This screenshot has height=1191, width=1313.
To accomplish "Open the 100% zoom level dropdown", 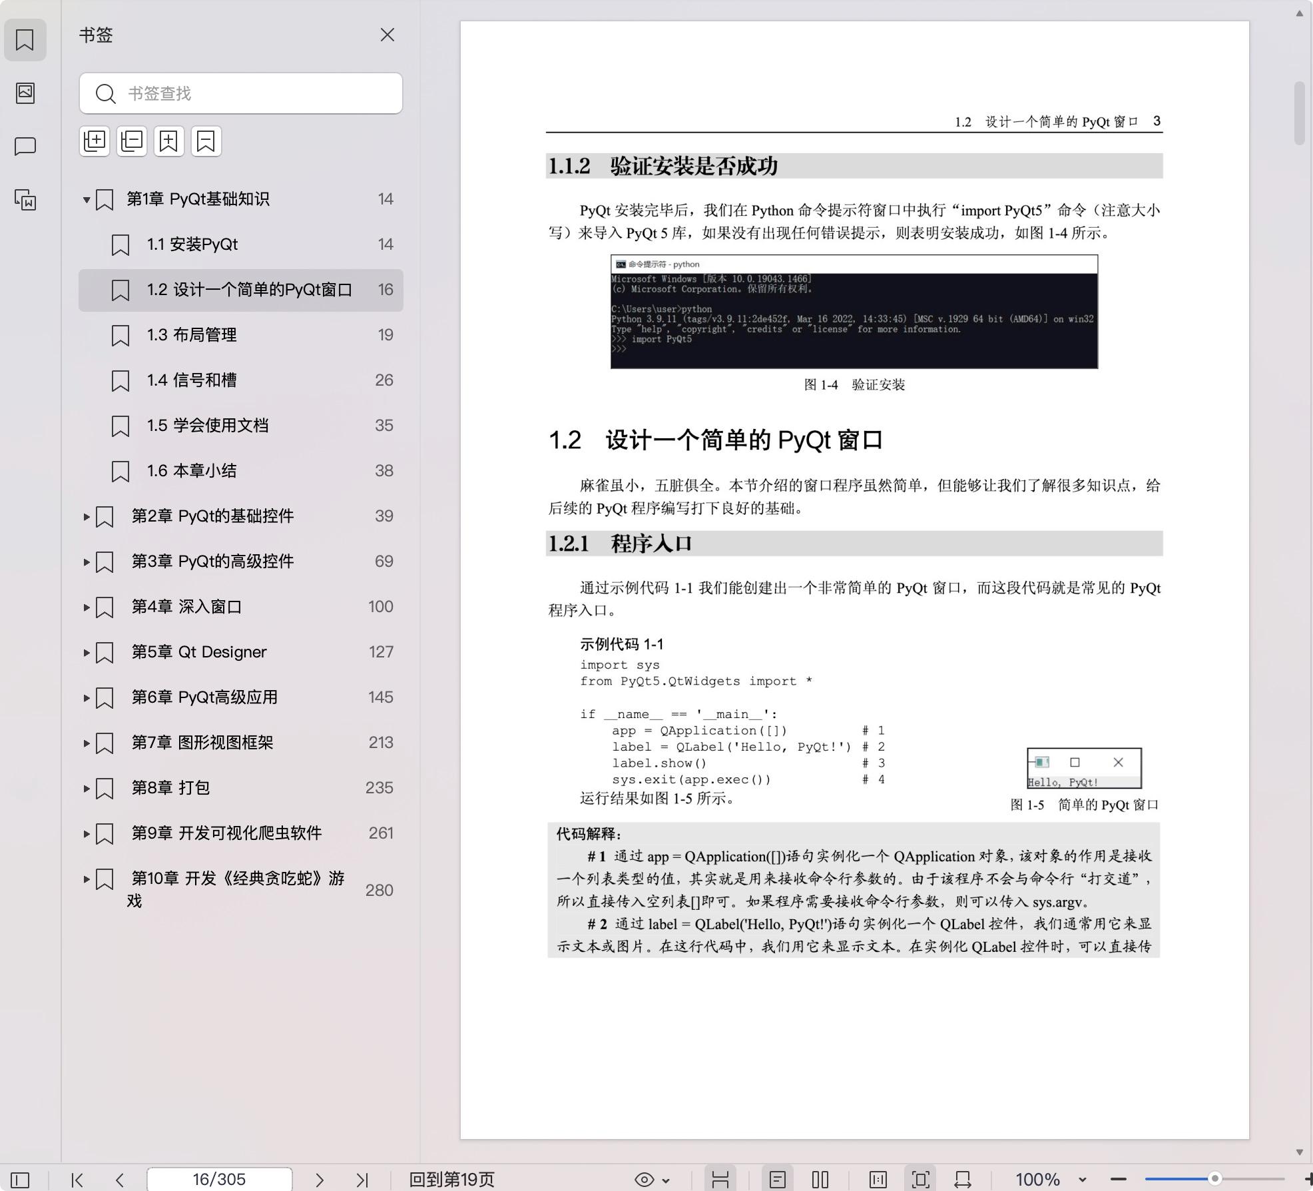I will (1051, 1180).
